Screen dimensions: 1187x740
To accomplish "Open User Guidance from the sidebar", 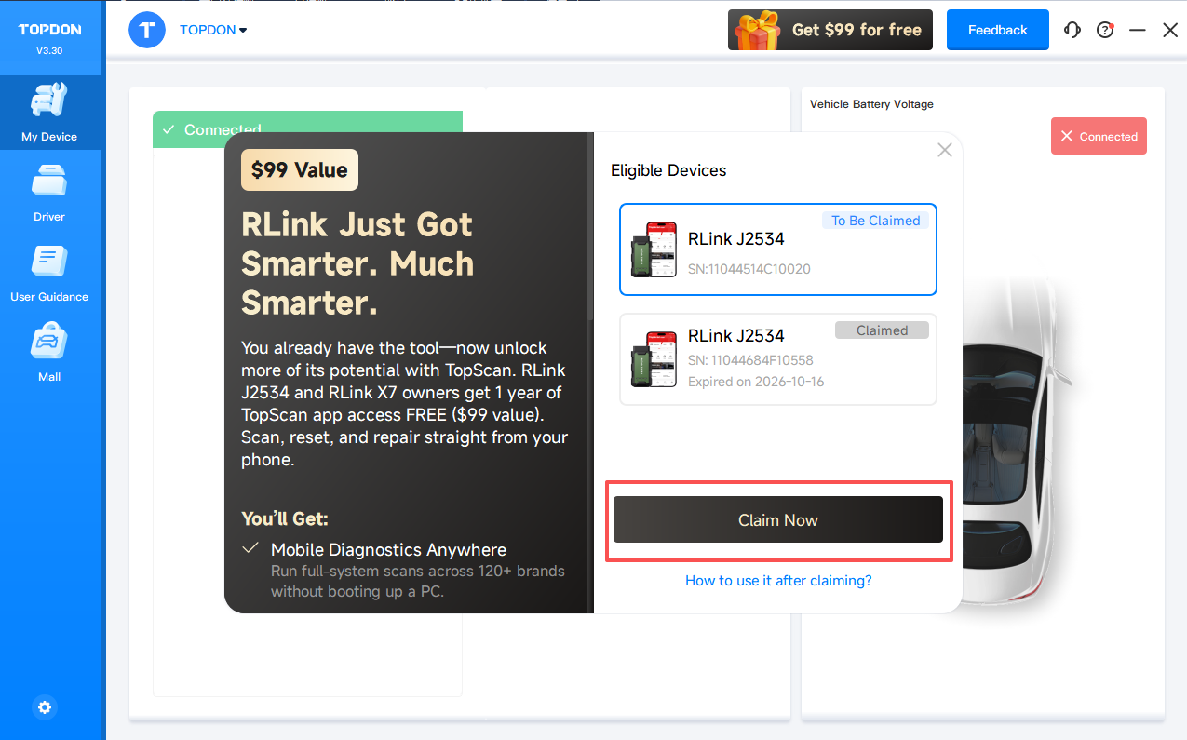I will coord(49,273).
